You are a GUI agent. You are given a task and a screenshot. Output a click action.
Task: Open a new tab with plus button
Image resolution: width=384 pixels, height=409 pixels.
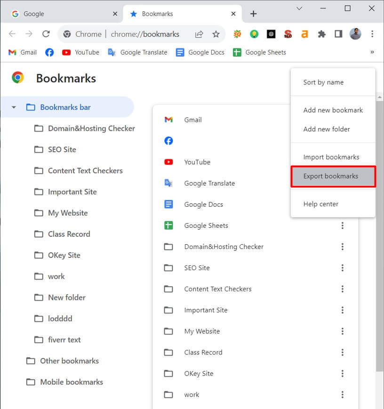pos(253,14)
